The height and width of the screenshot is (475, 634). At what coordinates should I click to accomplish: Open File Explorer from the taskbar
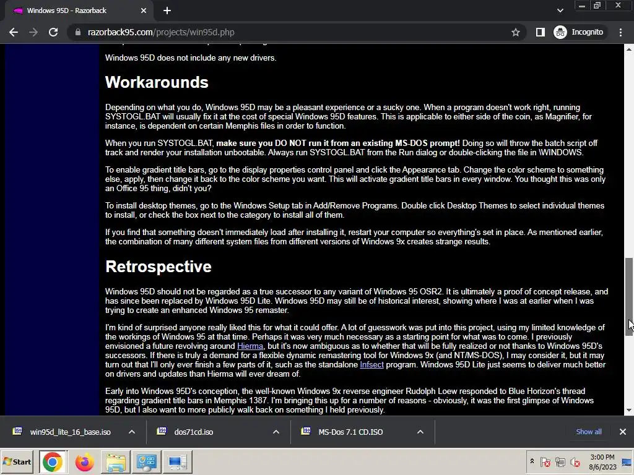tap(116, 462)
